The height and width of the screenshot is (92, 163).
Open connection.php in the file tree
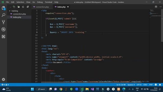(x=19, y=14)
